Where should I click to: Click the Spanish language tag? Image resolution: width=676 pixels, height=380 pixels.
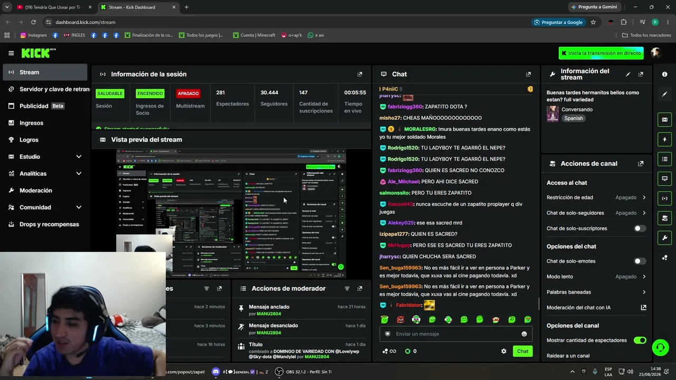[574, 118]
